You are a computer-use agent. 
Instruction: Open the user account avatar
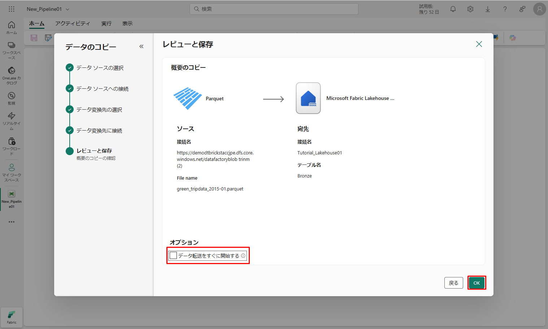click(540, 9)
